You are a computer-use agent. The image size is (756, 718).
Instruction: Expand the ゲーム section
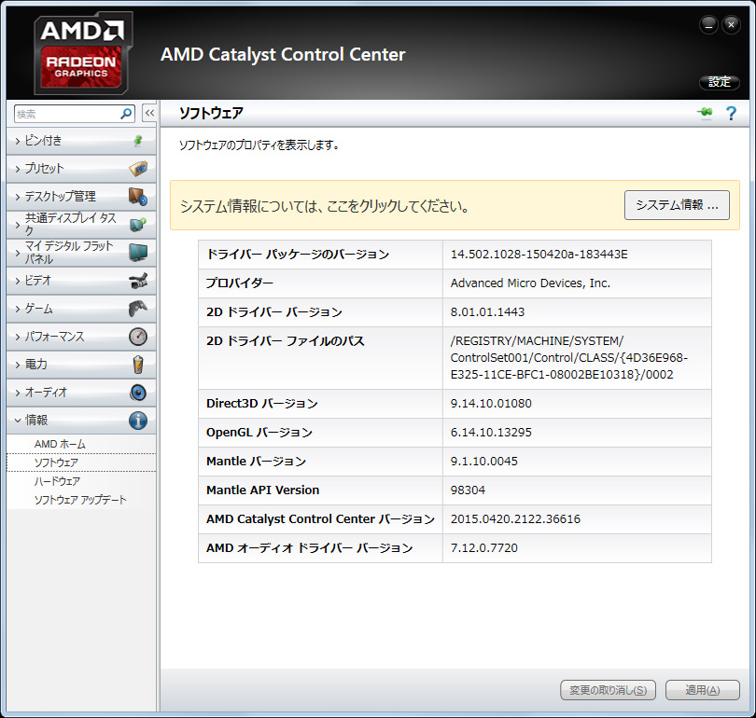pyautogui.click(x=81, y=309)
